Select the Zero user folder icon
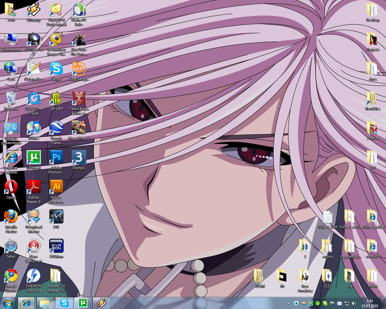386x309 pixels. [x=11, y=12]
